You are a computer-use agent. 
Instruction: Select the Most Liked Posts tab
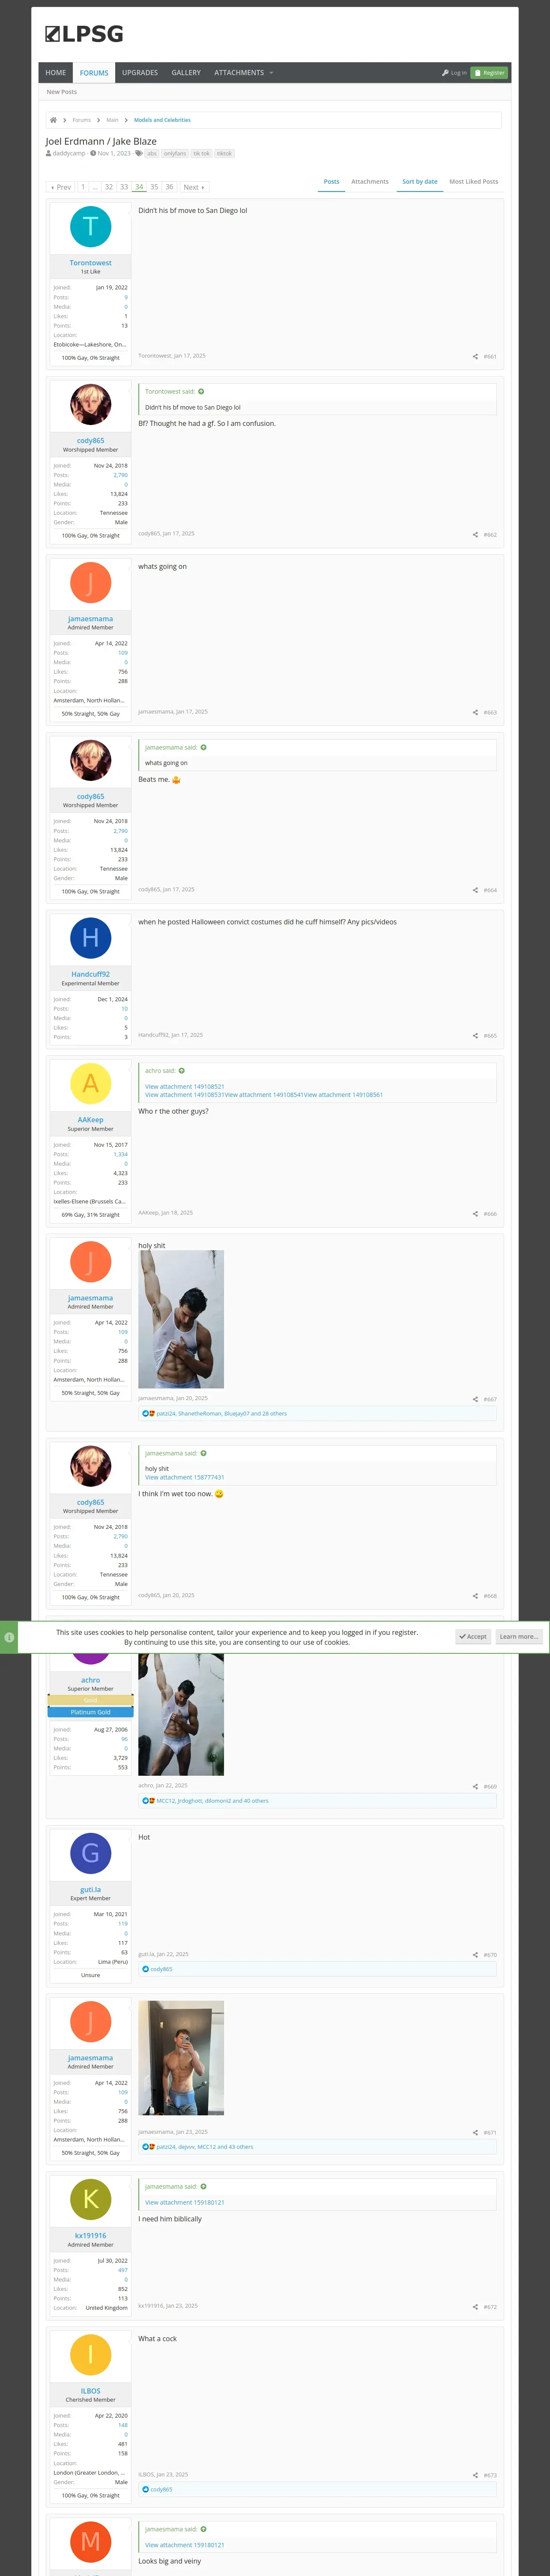(x=473, y=182)
